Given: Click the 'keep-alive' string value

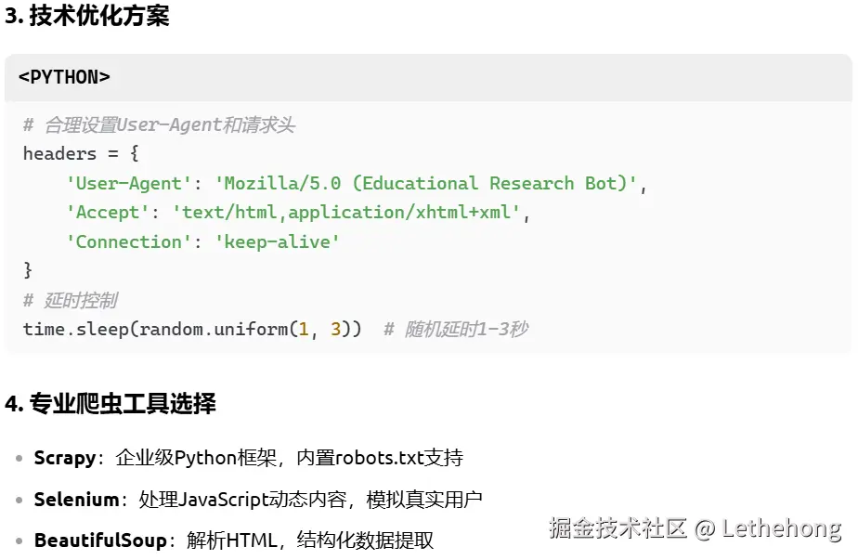Looking at the screenshot, I should (278, 242).
